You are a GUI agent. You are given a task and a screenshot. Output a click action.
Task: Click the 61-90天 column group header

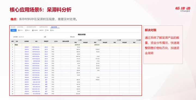120,40
